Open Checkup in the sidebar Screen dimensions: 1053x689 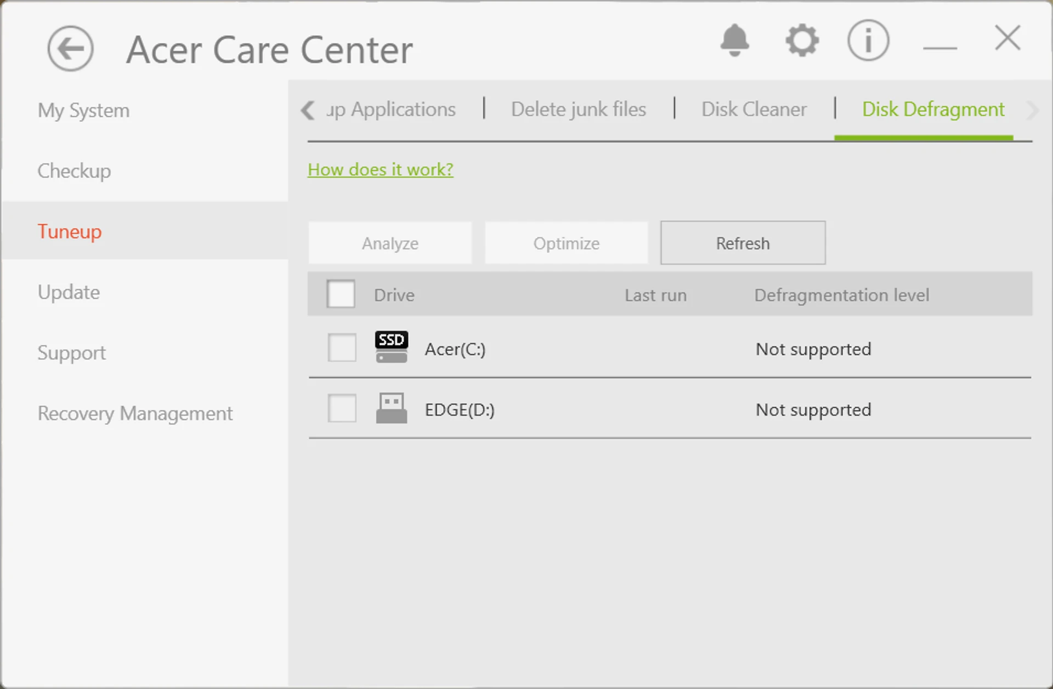pyautogui.click(x=74, y=171)
